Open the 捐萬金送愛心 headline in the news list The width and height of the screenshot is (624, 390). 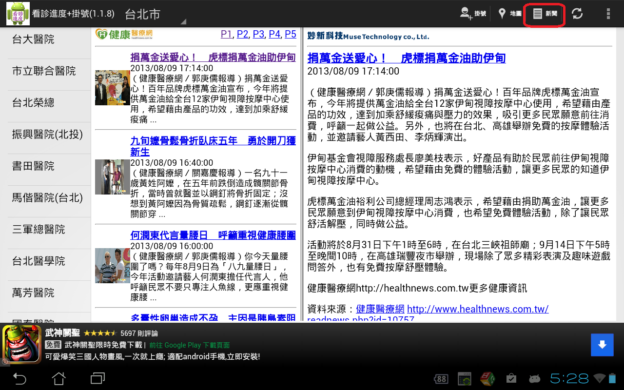[x=213, y=57]
